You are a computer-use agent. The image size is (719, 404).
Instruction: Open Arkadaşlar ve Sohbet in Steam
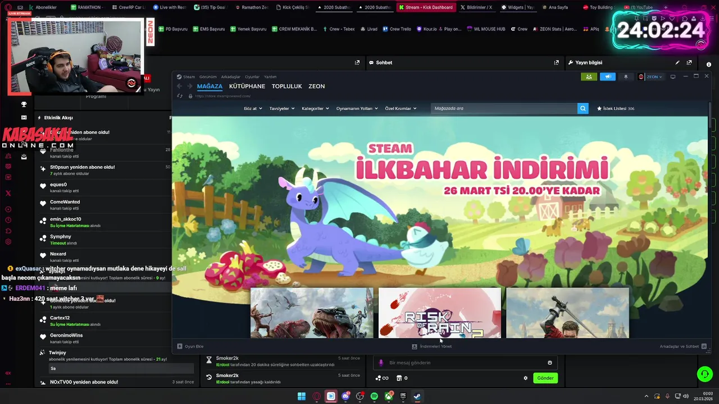tap(683, 346)
